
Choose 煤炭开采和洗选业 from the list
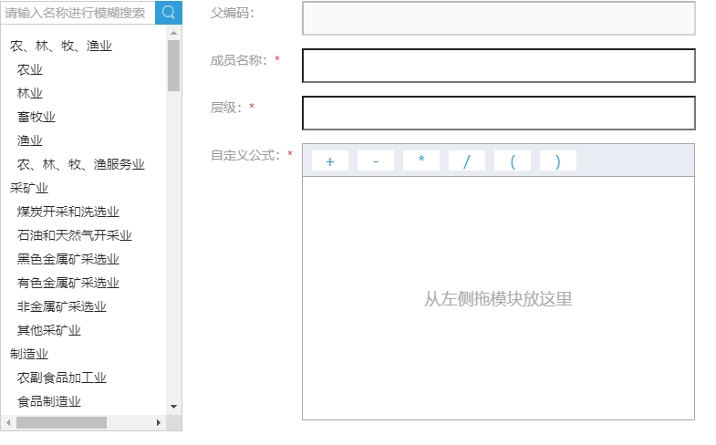(x=68, y=212)
